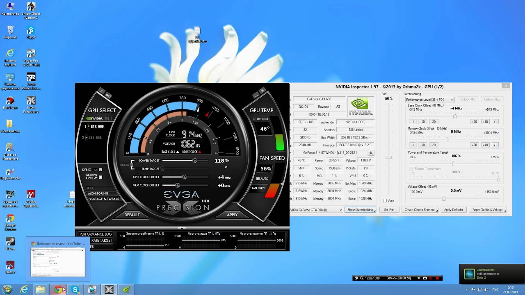Open Performance Level dropdown
This screenshot has width=525, height=295.
click(430, 100)
